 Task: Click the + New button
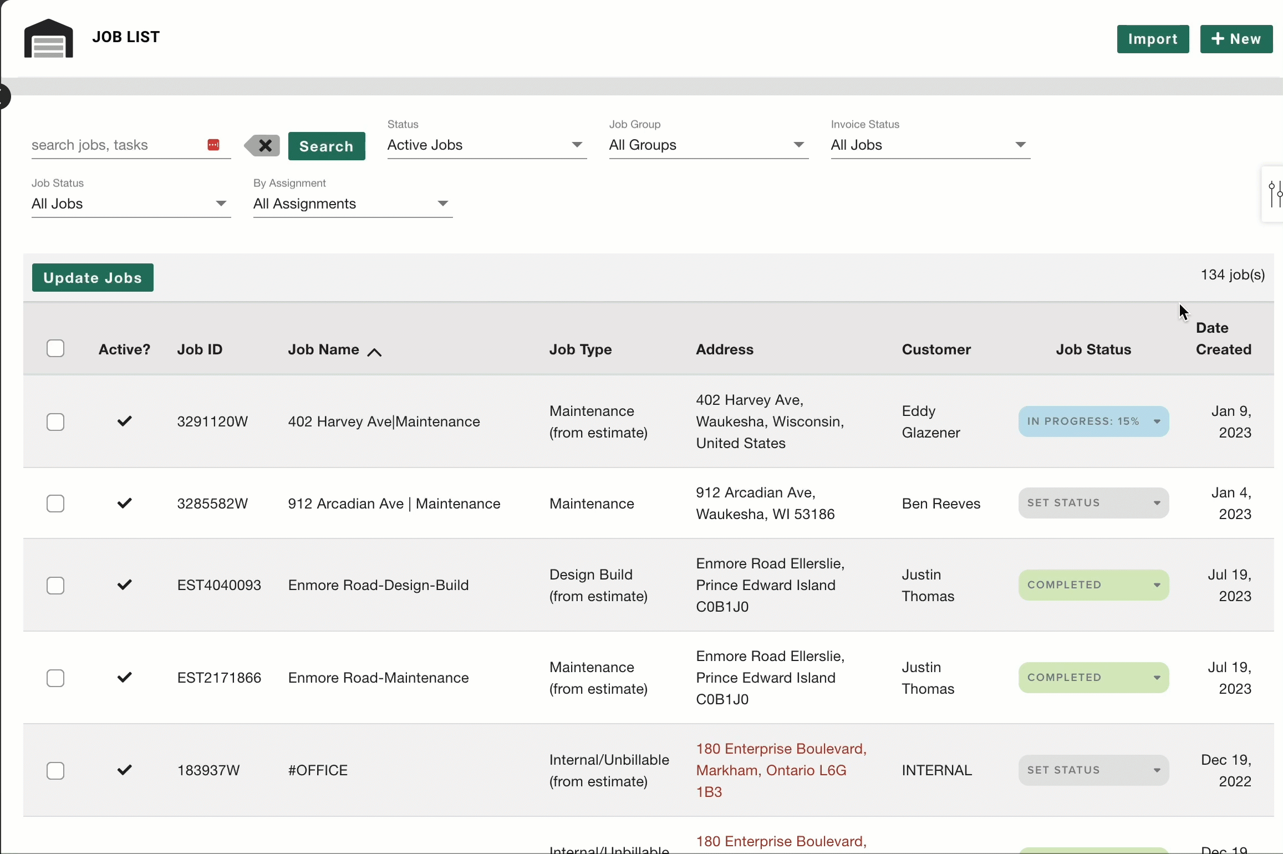pyautogui.click(x=1236, y=39)
